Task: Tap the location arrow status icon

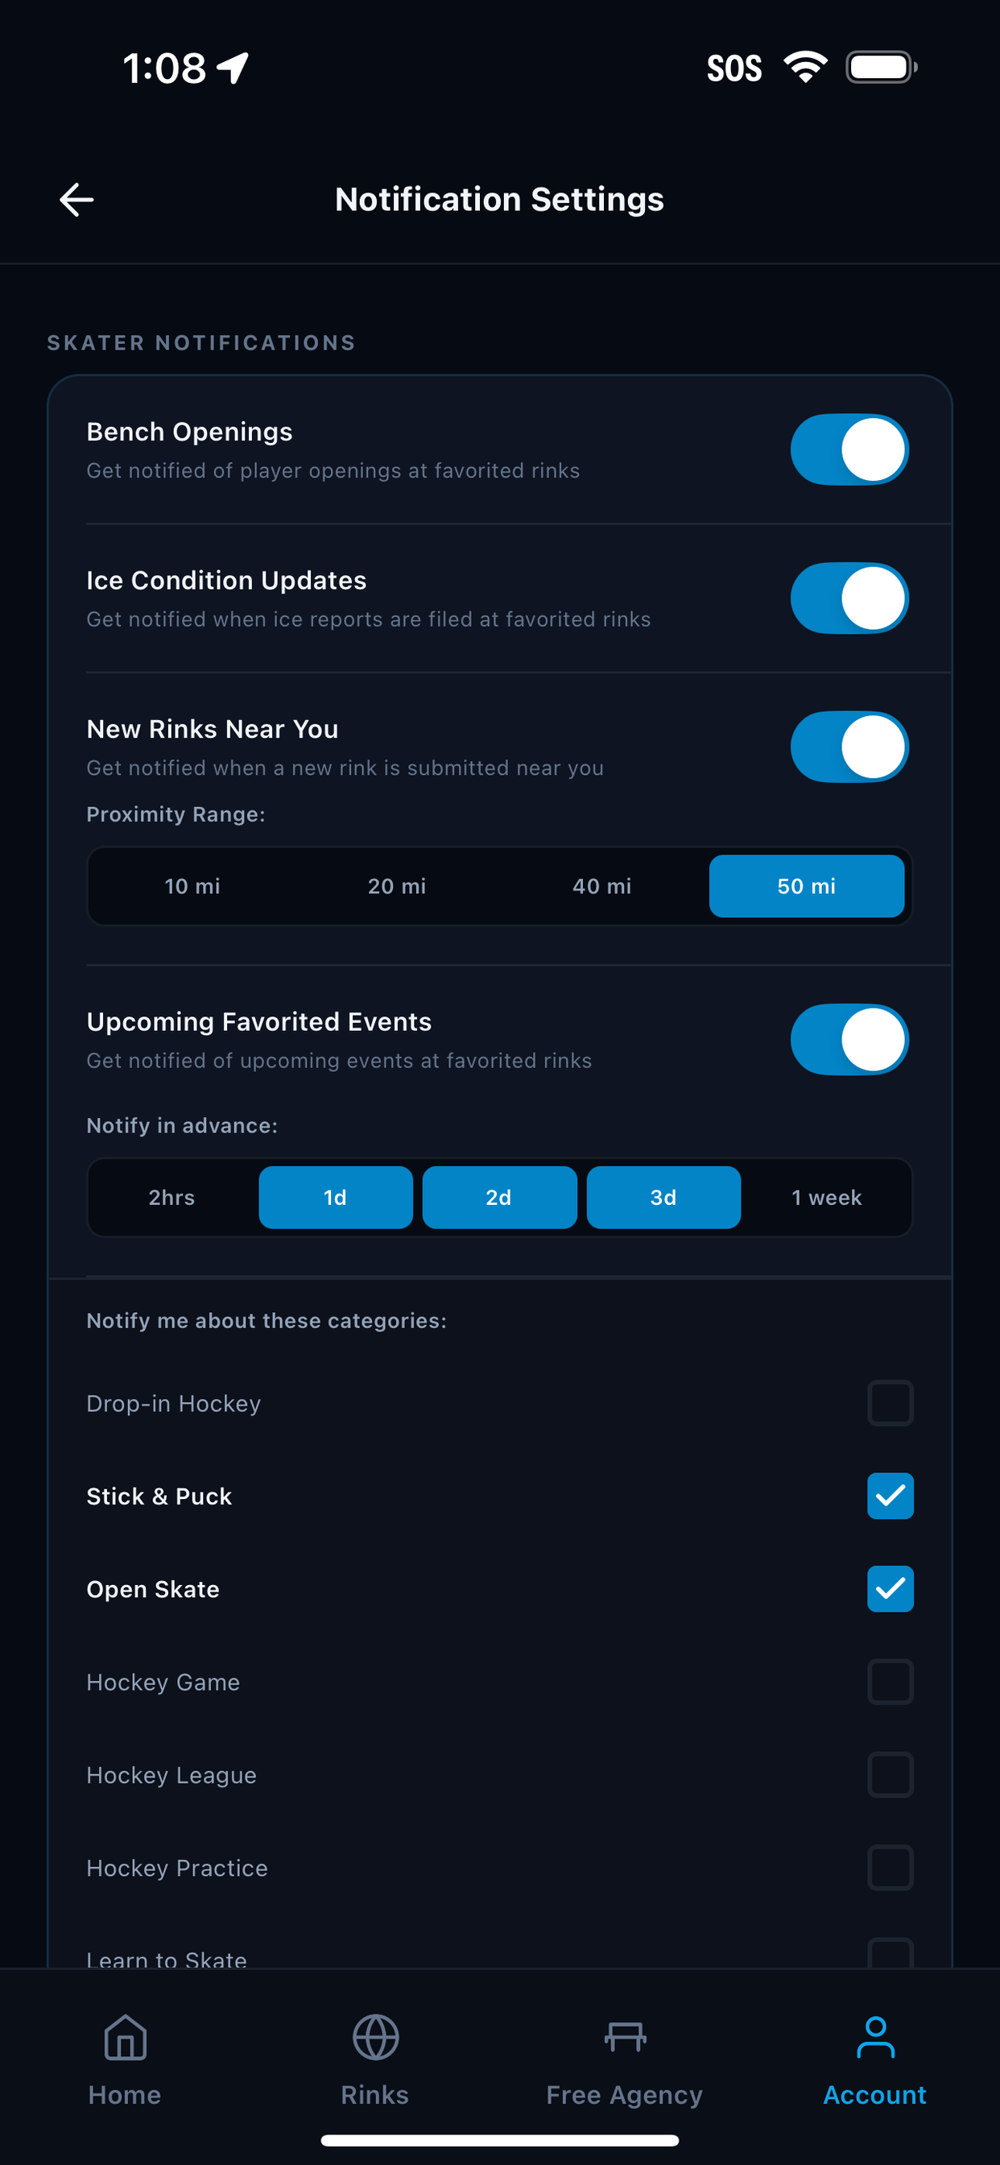Action: coord(233,67)
